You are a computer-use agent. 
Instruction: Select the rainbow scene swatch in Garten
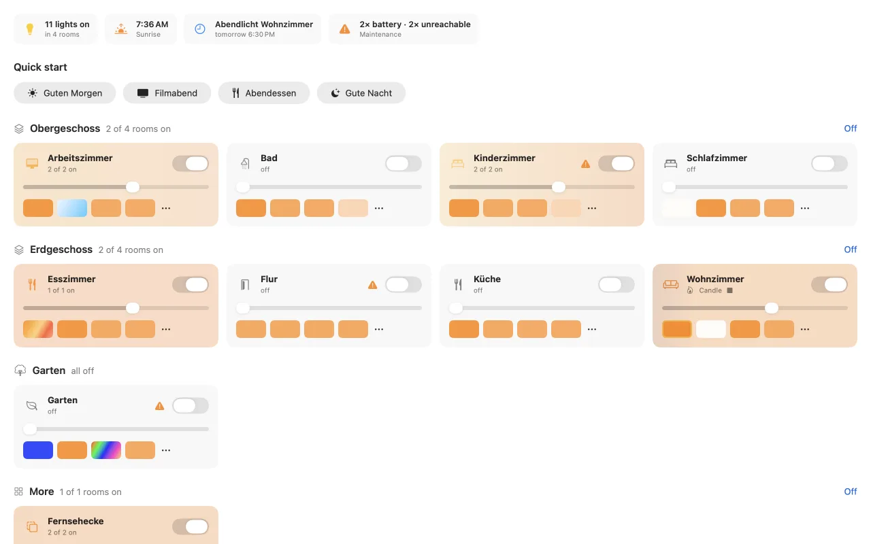pos(106,450)
